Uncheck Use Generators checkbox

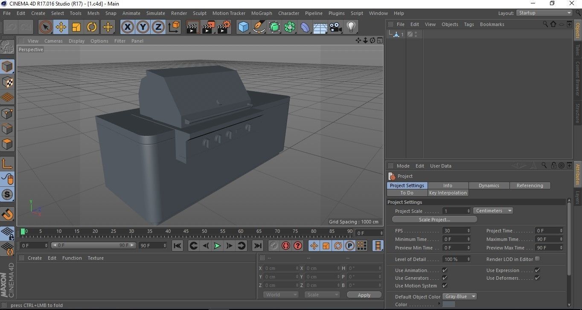click(x=445, y=278)
